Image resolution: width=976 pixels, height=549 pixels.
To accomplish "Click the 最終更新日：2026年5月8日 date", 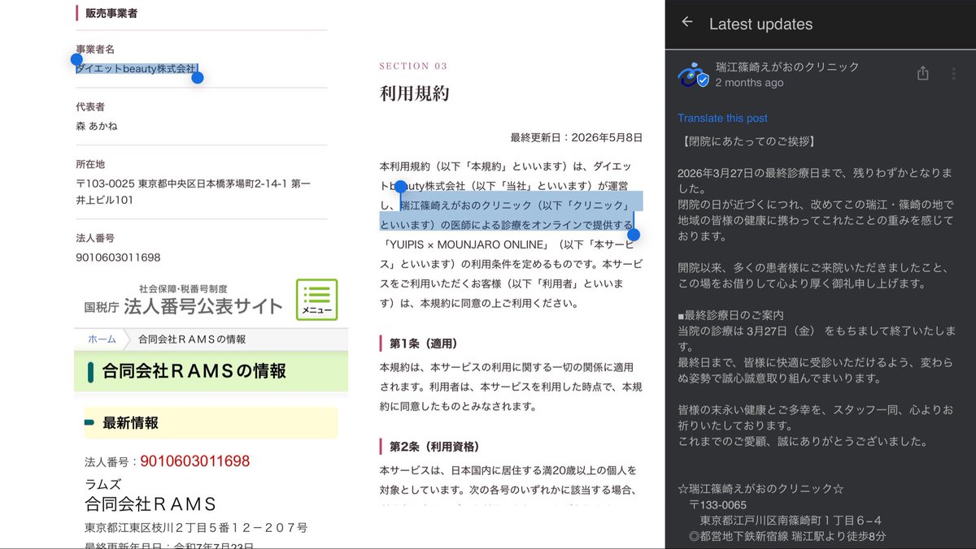I will pos(576,138).
